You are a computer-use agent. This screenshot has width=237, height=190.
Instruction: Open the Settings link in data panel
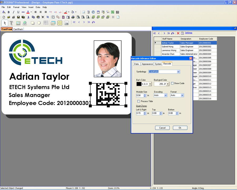pyautogui.click(x=189, y=33)
